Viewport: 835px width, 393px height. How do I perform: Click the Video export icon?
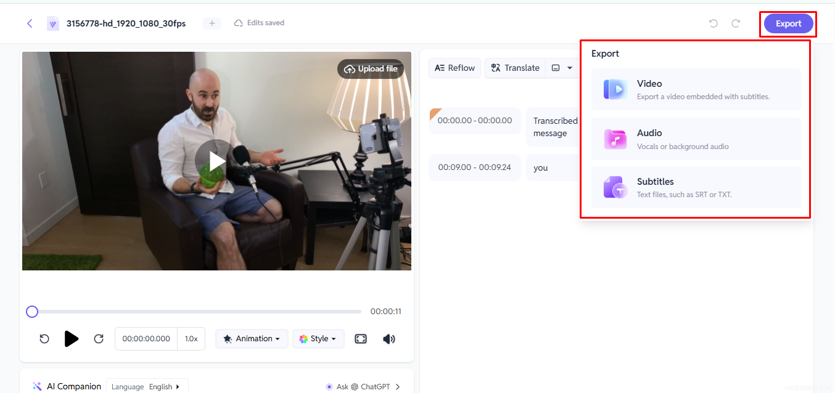click(x=615, y=89)
